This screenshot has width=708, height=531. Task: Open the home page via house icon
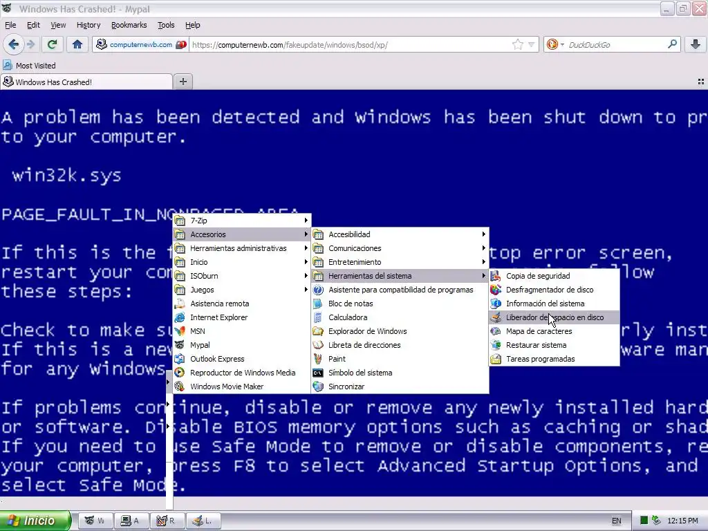pyautogui.click(x=77, y=44)
